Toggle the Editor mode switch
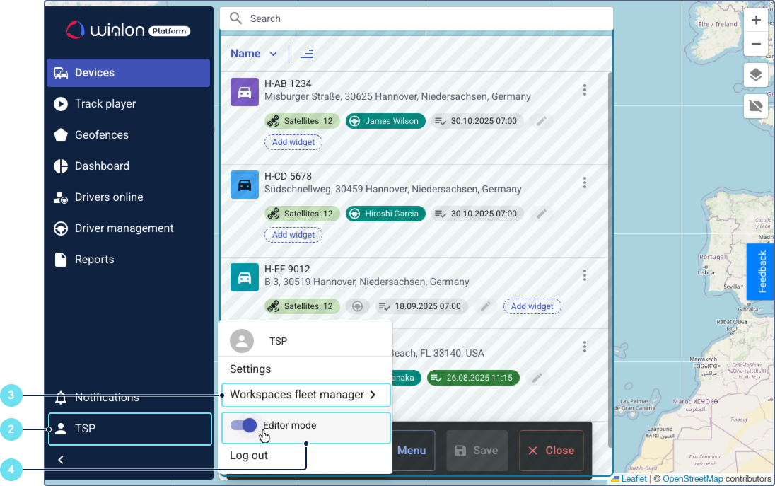The width and height of the screenshot is (775, 486). 244,425
